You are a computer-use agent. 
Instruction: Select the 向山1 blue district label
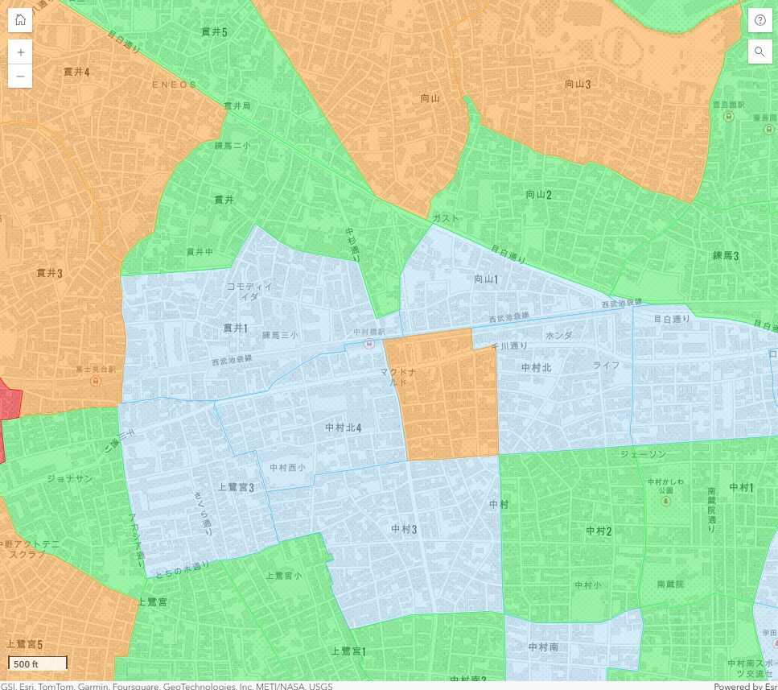tap(487, 279)
